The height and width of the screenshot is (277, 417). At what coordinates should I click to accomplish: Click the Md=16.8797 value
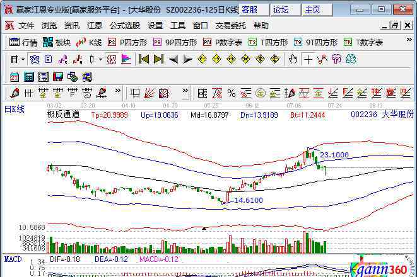(209, 115)
